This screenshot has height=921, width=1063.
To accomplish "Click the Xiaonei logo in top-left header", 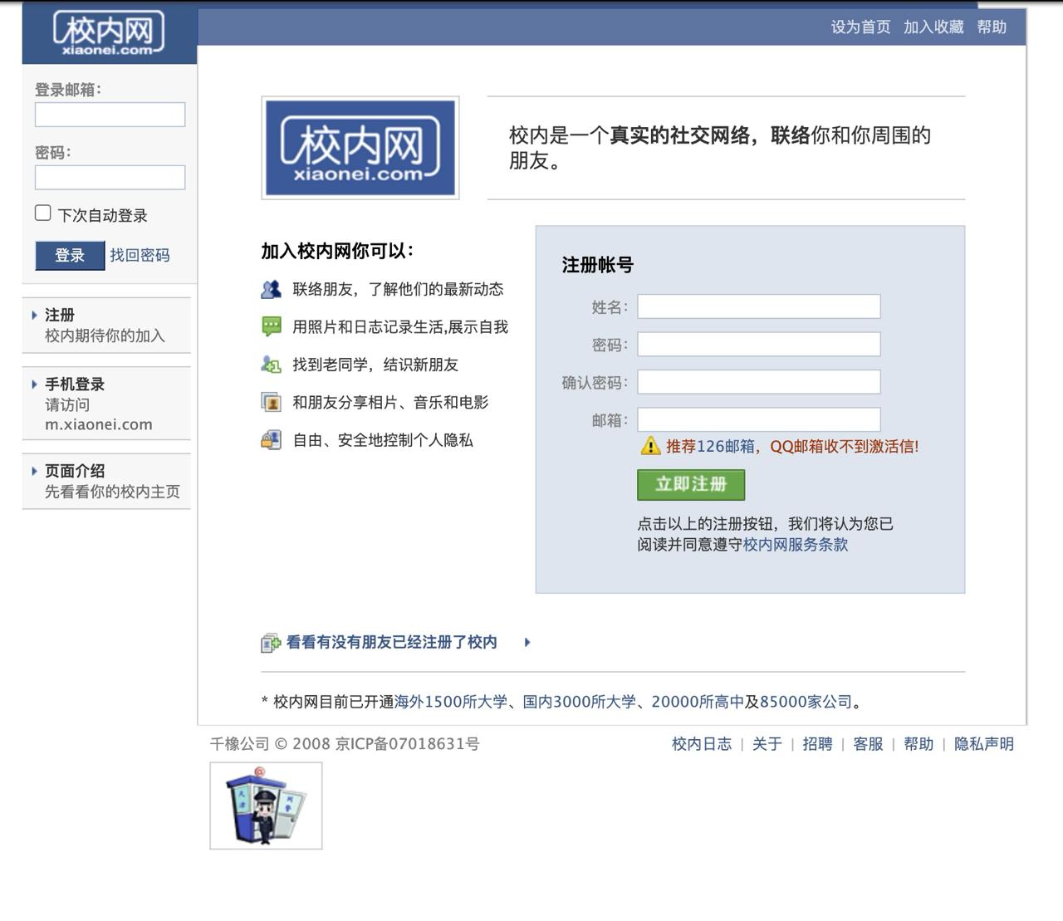I will point(109,33).
